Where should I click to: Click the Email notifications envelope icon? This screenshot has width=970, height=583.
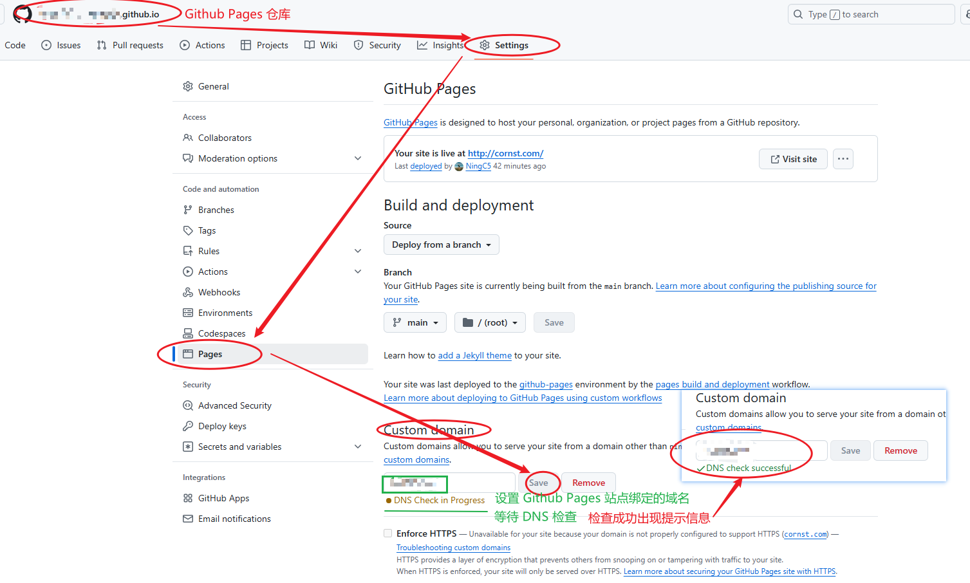pos(188,519)
